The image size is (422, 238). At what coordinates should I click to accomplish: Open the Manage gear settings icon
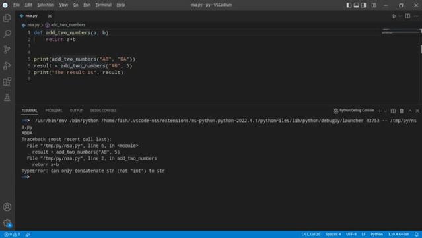[7, 223]
